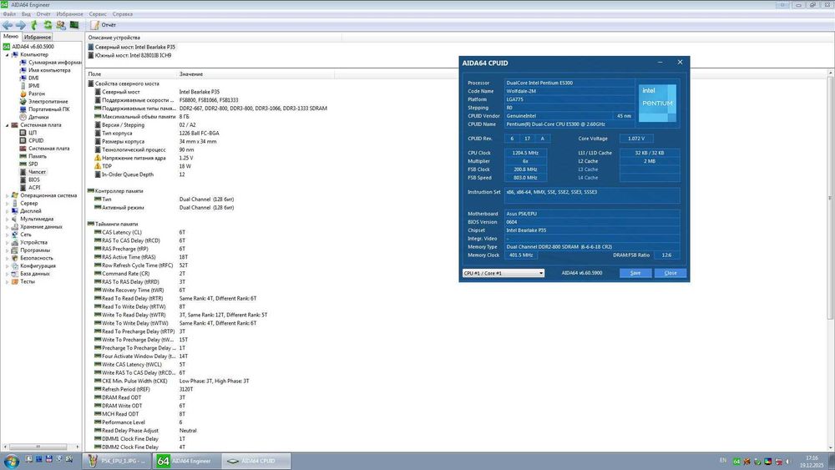835x470 pixels.
Task: Open the CPU #1 / Core #1 dropdown
Action: [504, 273]
